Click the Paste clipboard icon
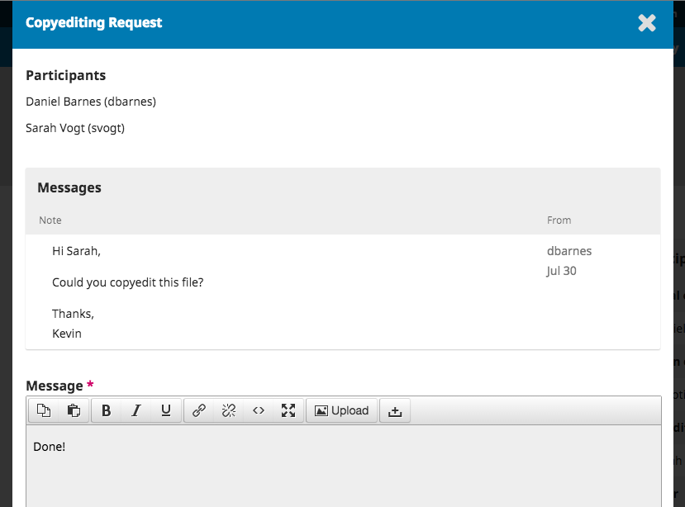Viewport: 685px width, 507px height. [74, 410]
